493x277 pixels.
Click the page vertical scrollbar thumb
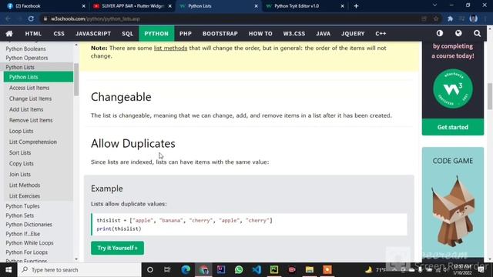click(x=490, y=96)
